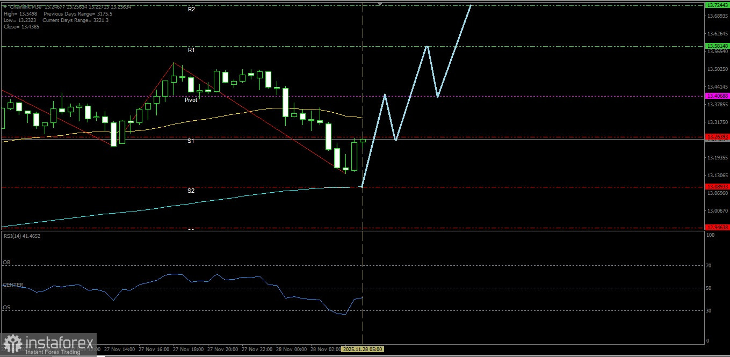The width and height of the screenshot is (730, 357).
Task: Click the 27 Nov 22:00 time label
Action: coord(256,349)
